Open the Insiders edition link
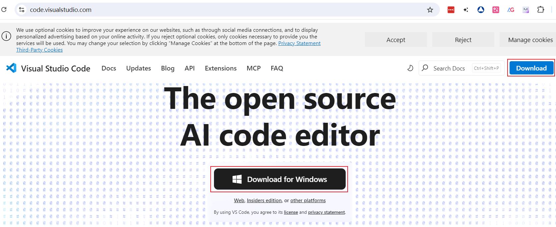The image size is (556, 227). tap(264, 201)
